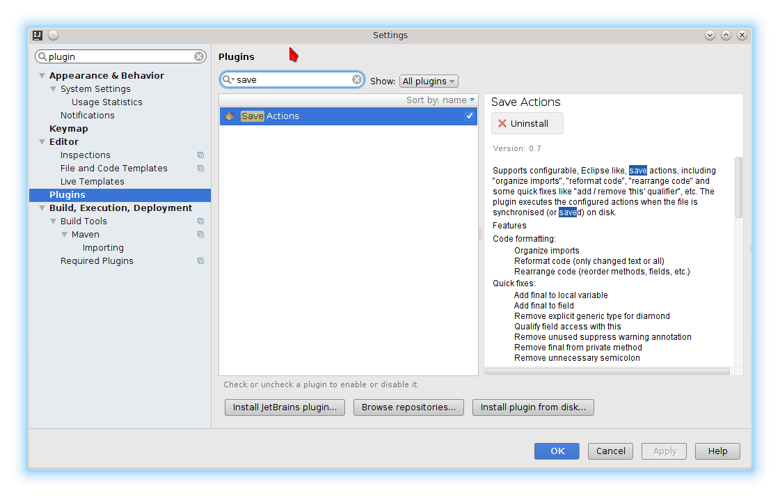Click the Save Actions plugin icon
Viewport: 780px width, 498px height.
[x=230, y=116]
